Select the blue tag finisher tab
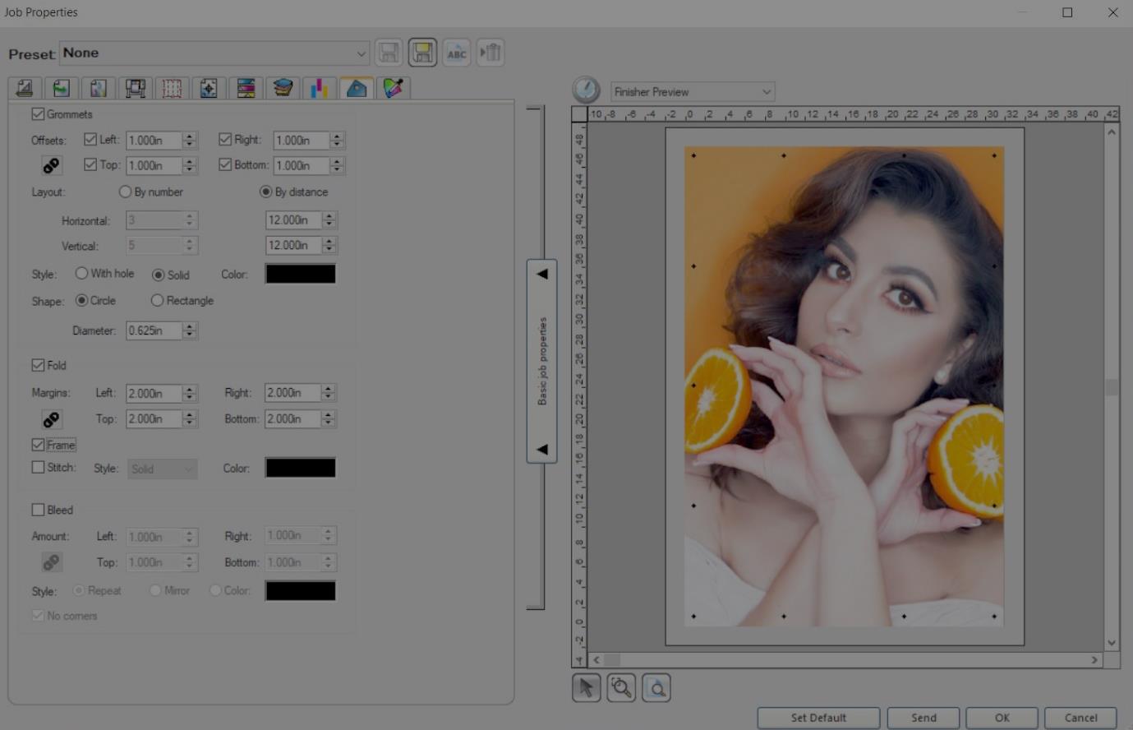1133x730 pixels. click(357, 88)
